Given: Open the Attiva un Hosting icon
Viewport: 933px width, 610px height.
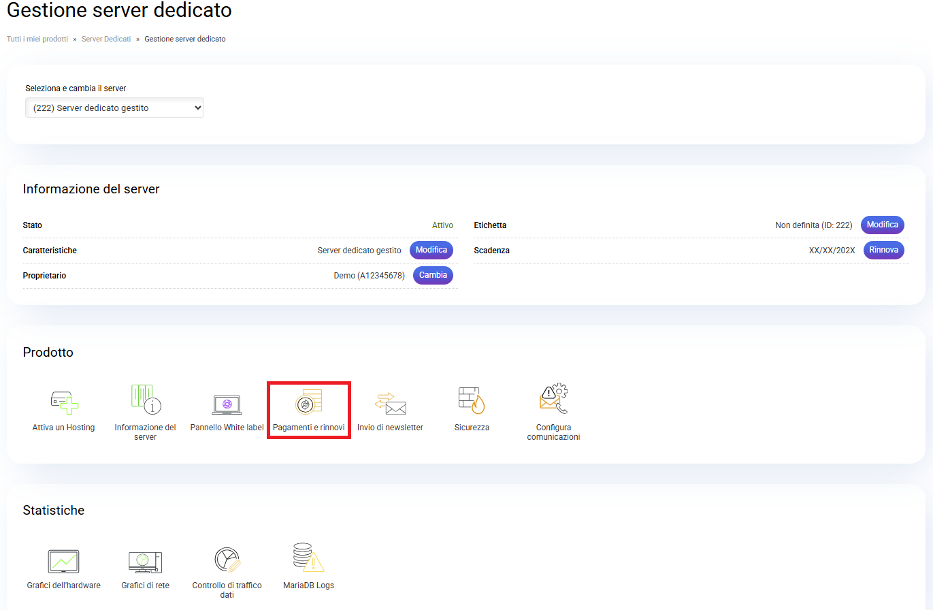Looking at the screenshot, I should click(64, 402).
